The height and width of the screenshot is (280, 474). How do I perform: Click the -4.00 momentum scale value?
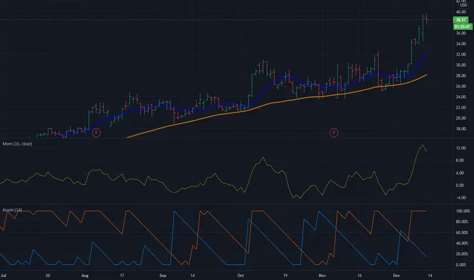click(460, 198)
